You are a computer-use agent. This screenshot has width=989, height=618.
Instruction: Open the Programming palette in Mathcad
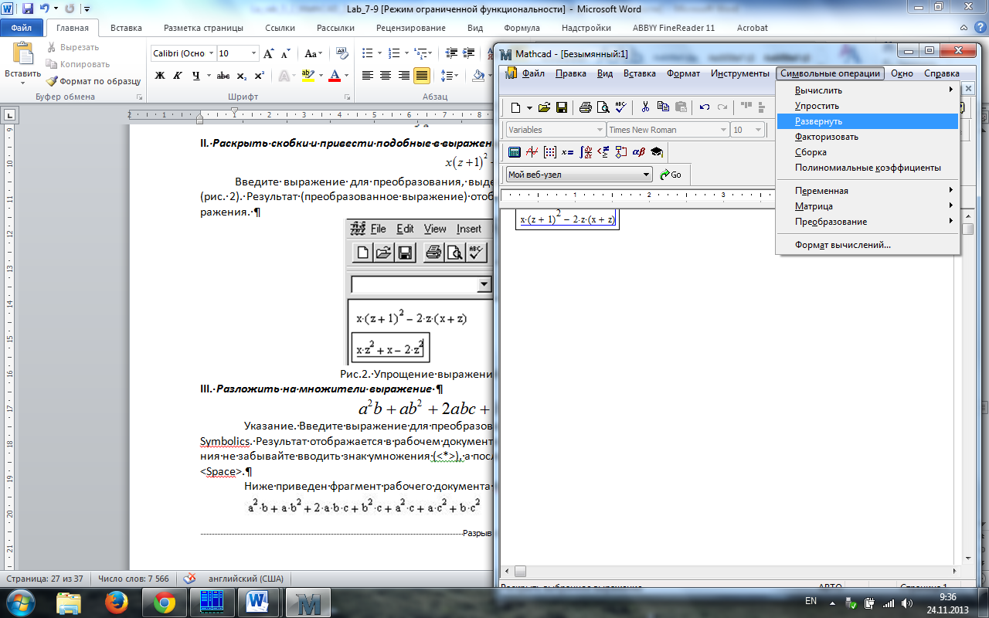[x=621, y=151]
